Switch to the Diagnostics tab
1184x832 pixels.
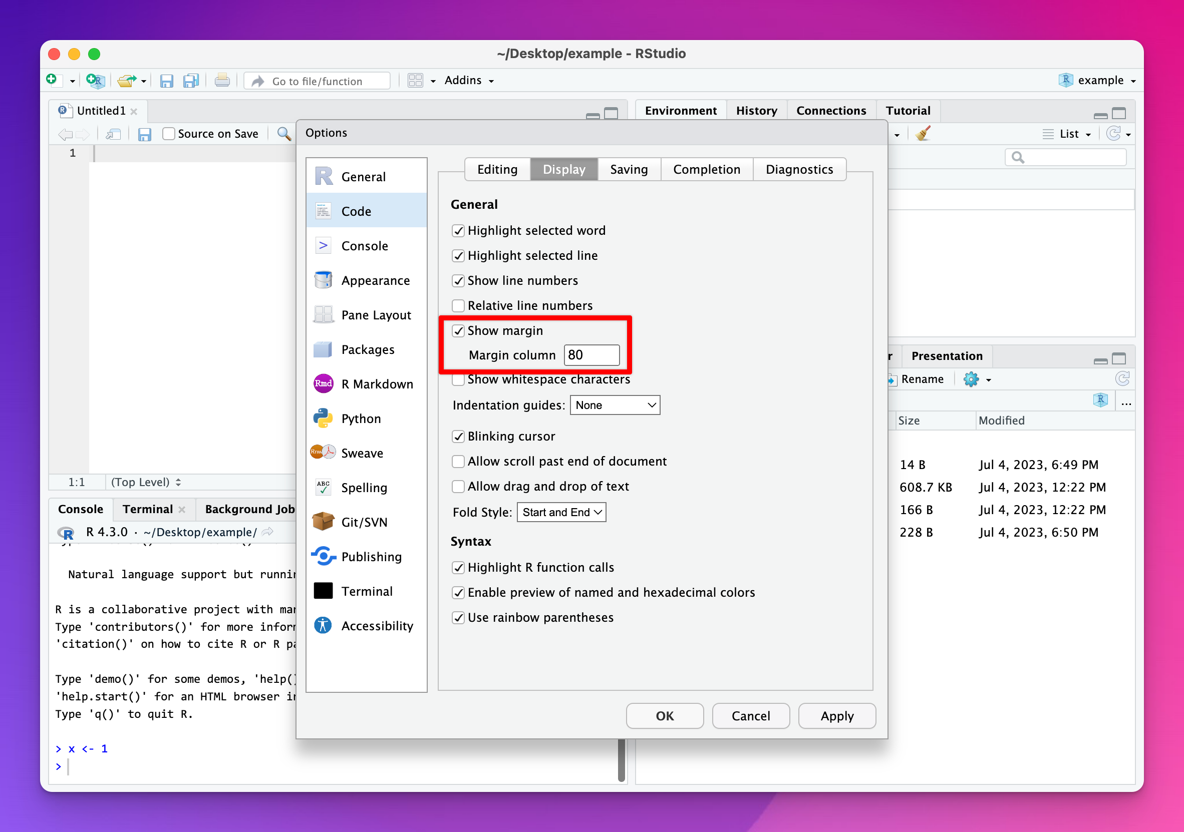799,170
